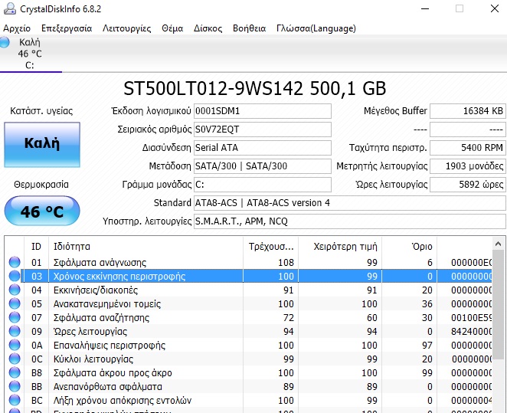
Task: Select row Εκκινήσεις/διακοπές
Action: 249,290
